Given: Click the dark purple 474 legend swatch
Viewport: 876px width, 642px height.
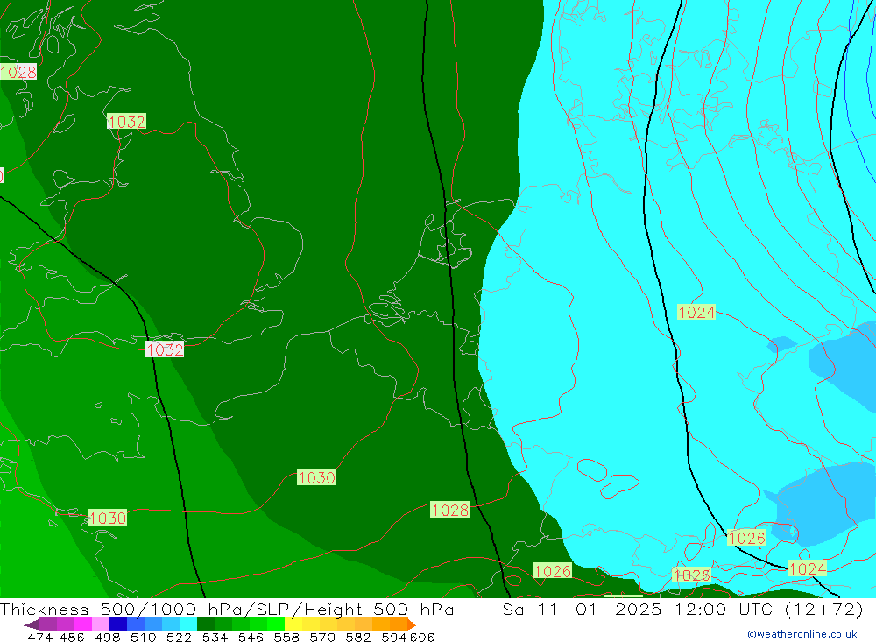Looking at the screenshot, I should coord(48,624).
